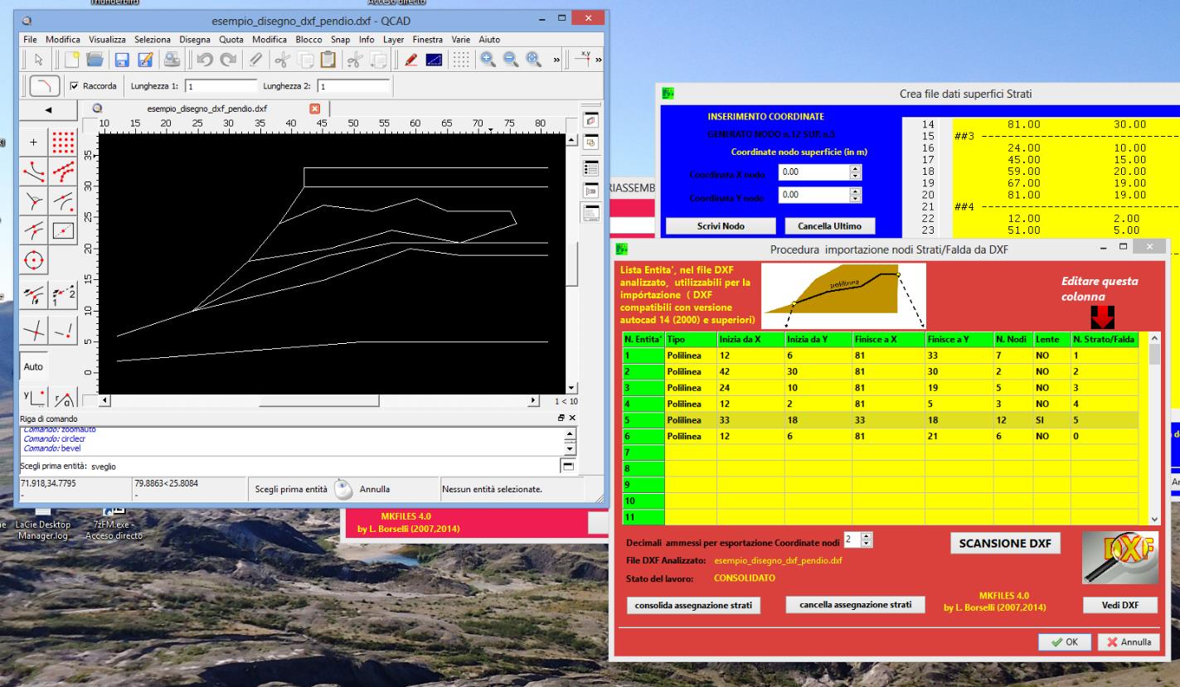Save the drawing with the floppy icon
Screen dimensions: 1180x687
[x=121, y=60]
